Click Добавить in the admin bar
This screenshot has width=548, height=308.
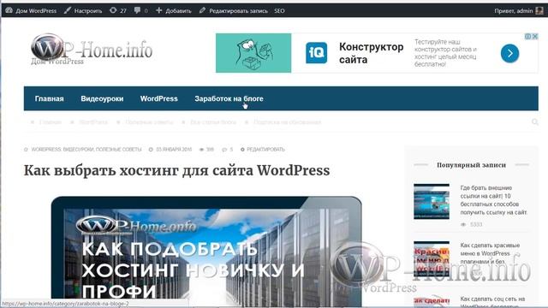(174, 11)
